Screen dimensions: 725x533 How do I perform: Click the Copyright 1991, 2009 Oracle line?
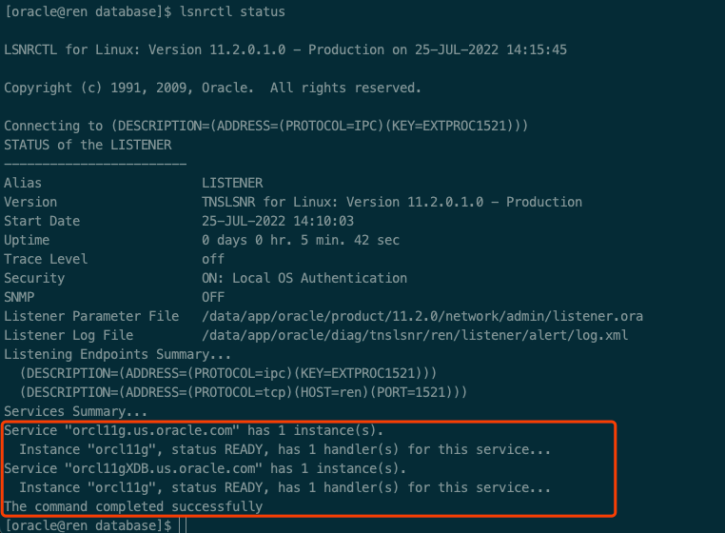[x=213, y=88]
